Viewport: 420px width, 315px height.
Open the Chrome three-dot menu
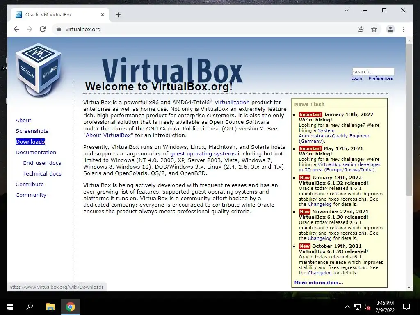[404, 29]
